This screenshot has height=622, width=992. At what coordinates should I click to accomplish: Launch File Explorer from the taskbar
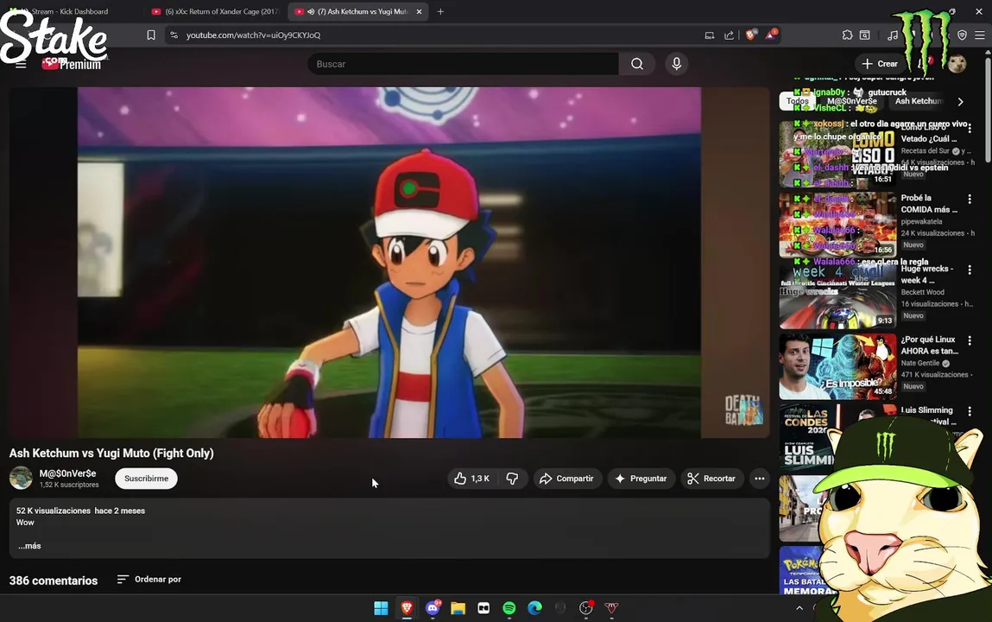pos(458,608)
